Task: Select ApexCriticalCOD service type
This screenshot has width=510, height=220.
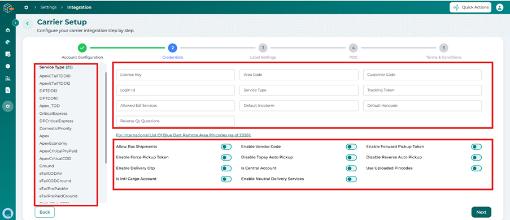Action: 55,158
